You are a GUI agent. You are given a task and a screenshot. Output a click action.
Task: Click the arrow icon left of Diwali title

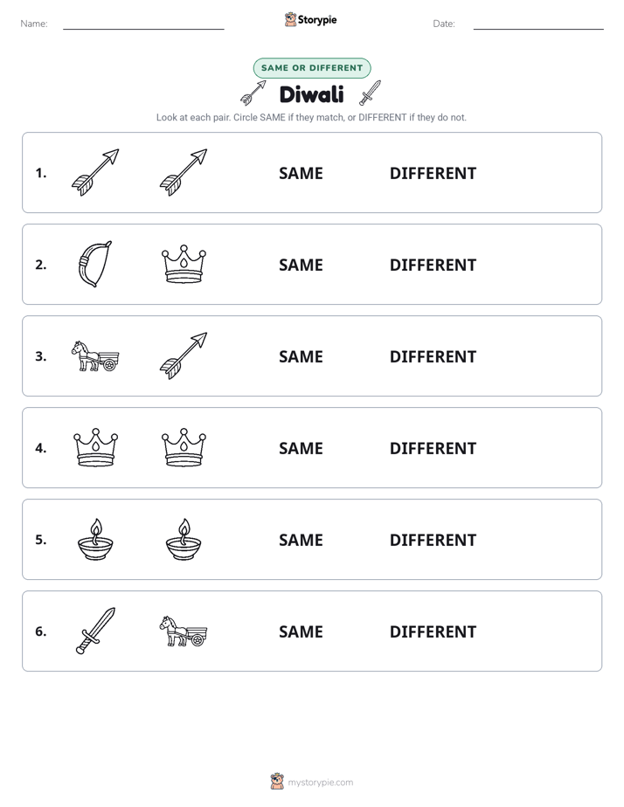click(253, 93)
